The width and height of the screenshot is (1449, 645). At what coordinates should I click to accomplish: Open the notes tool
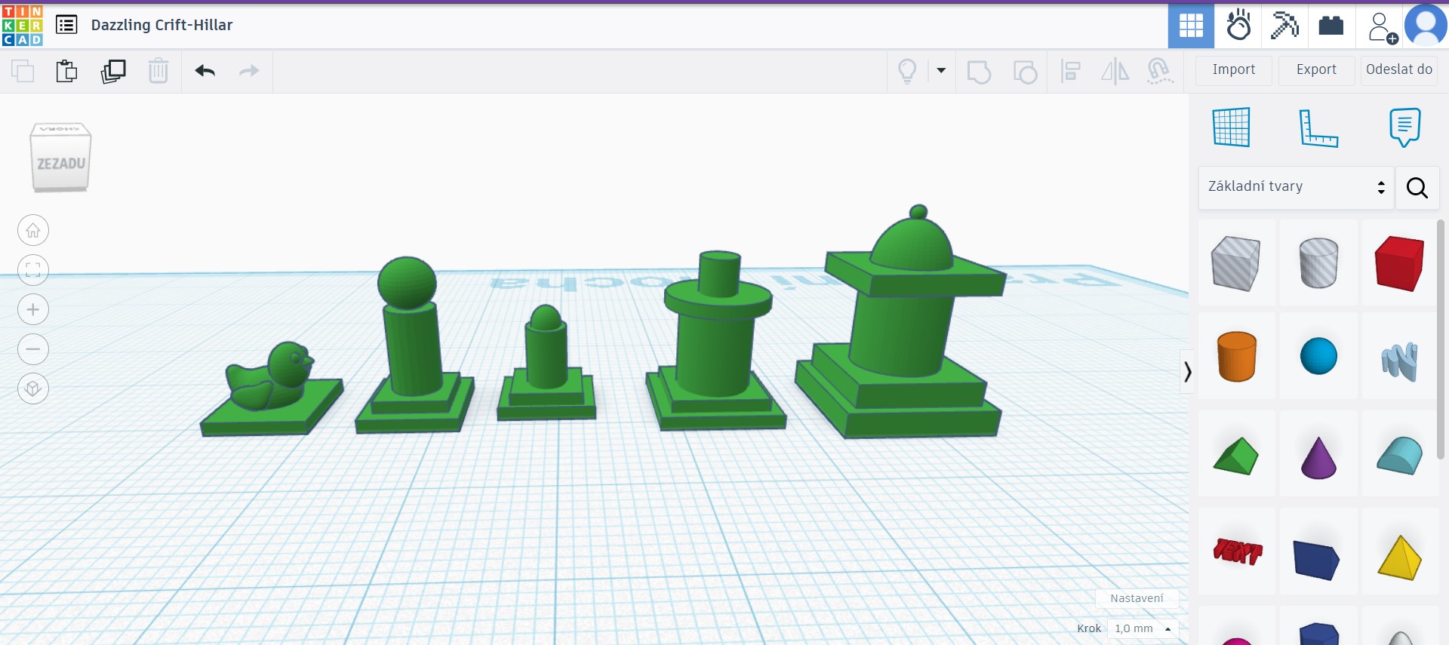1404,127
